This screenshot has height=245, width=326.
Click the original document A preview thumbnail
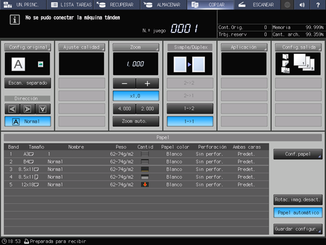click(18, 64)
